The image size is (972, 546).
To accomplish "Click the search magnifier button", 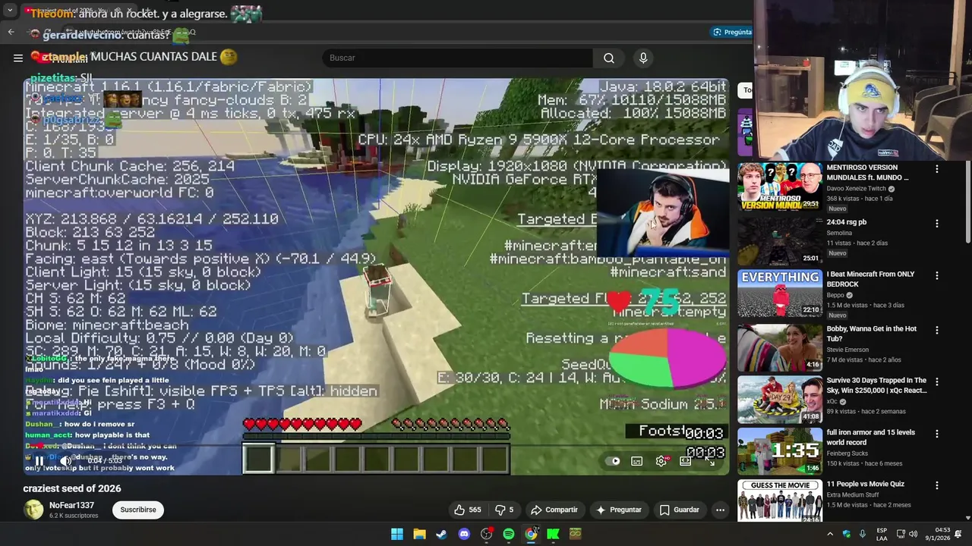I will pos(609,58).
